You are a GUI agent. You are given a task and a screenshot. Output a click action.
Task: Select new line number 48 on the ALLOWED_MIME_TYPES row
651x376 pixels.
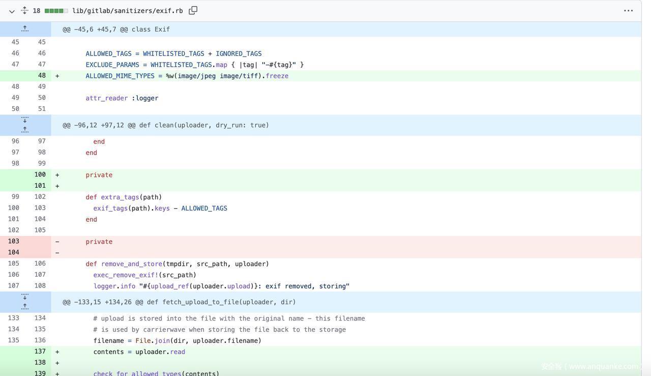click(x=42, y=76)
